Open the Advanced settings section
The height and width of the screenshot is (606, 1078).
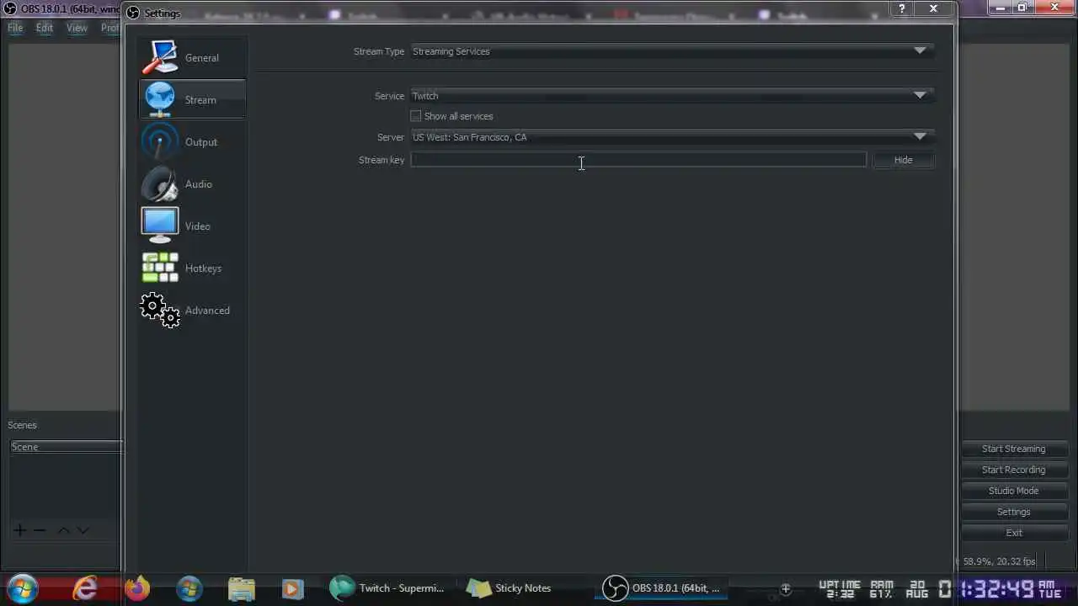[192, 311]
